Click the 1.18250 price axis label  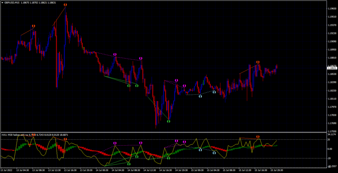(x=332, y=90)
